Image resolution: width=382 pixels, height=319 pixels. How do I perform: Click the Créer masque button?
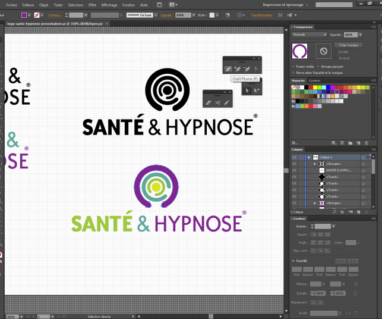[x=349, y=45]
